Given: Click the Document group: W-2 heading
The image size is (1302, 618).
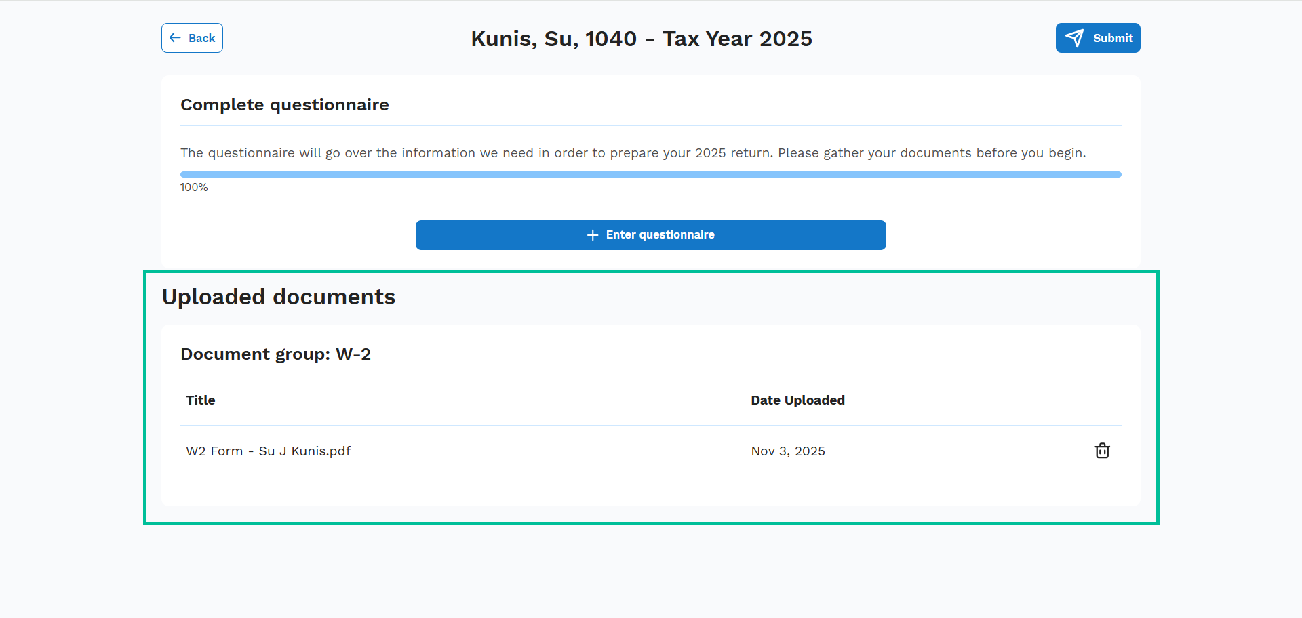Looking at the screenshot, I should 275,354.
